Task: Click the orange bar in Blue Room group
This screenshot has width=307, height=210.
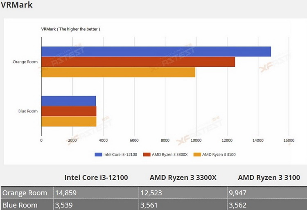Action: click(68, 122)
